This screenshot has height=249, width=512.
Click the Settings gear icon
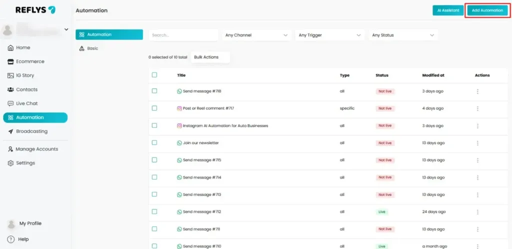[x=10, y=163]
